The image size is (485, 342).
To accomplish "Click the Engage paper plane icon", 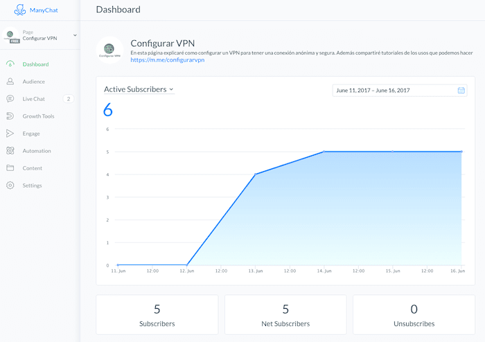I will pyautogui.click(x=10, y=133).
